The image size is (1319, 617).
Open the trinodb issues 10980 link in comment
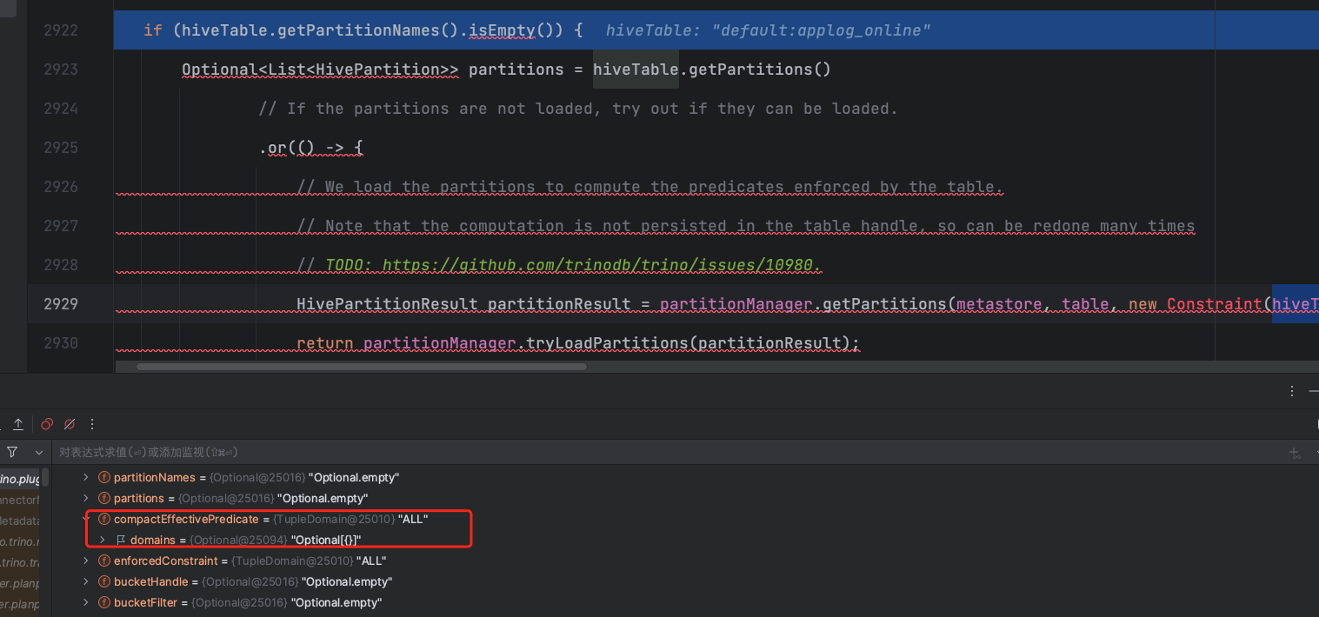[602, 264]
